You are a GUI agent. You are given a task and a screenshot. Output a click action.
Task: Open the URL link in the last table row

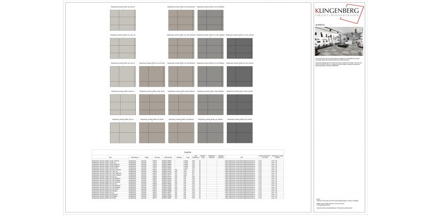[241, 198]
